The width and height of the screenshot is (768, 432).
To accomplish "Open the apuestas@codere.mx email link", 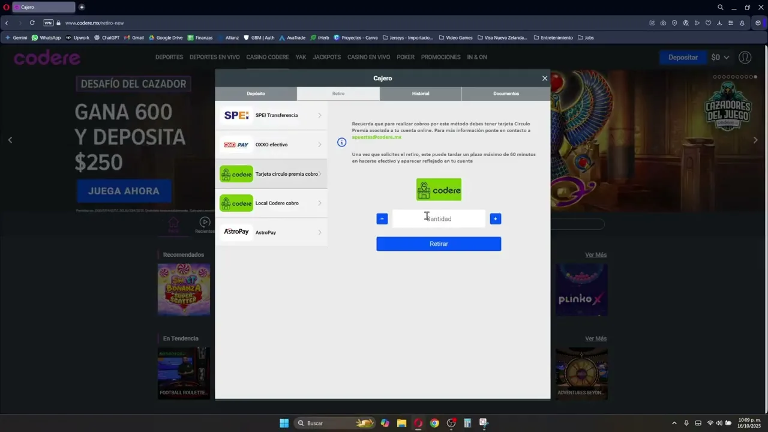I will [376, 137].
